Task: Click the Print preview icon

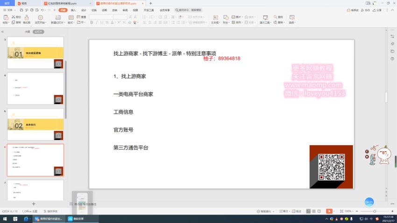Action: tap(37, 10)
